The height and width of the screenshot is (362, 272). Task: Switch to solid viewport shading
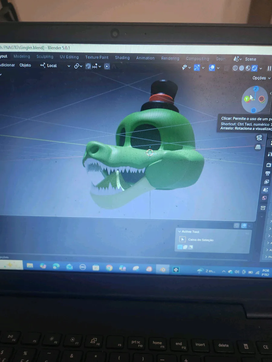[x=241, y=68]
